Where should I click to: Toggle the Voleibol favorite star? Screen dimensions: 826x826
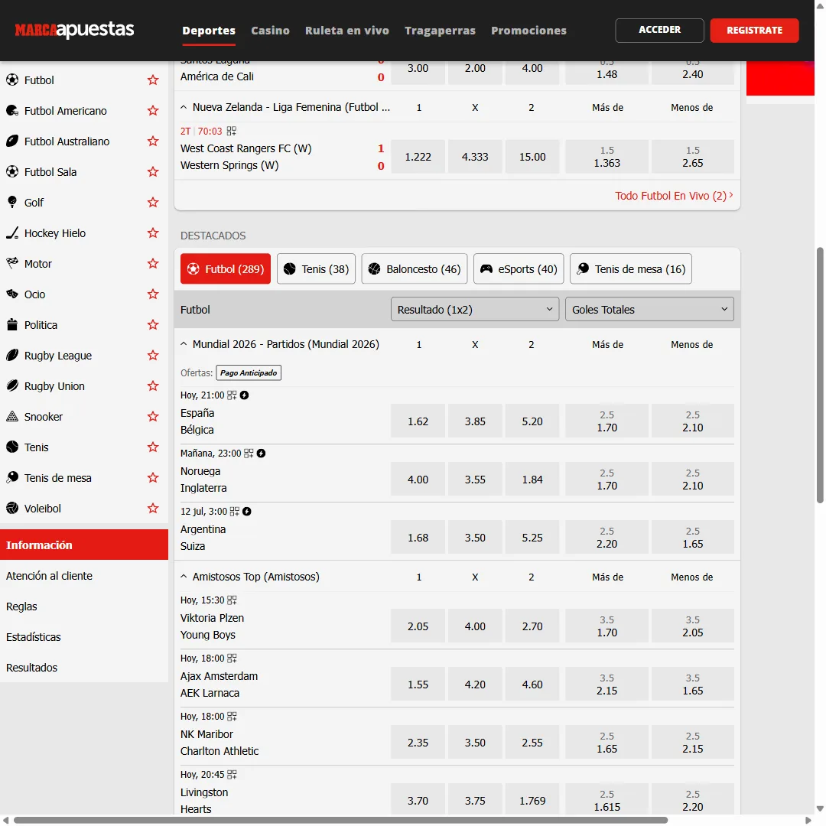point(153,508)
